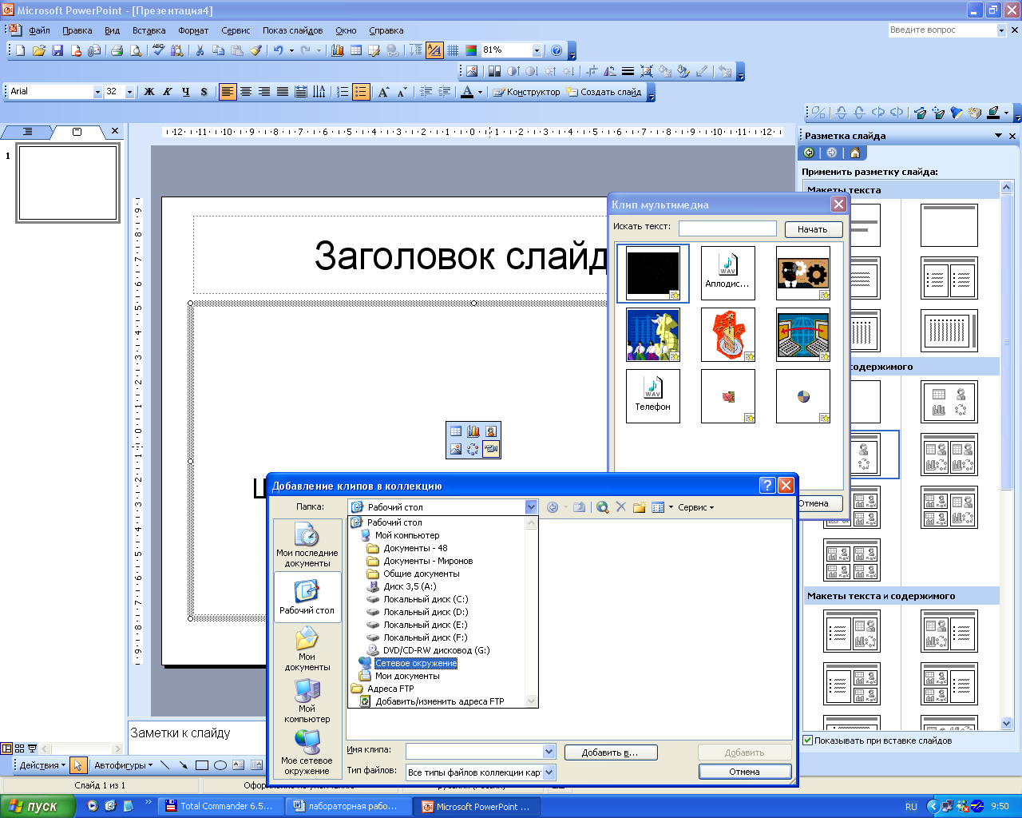Open Мое сетевое окружение in places bar

[307, 752]
